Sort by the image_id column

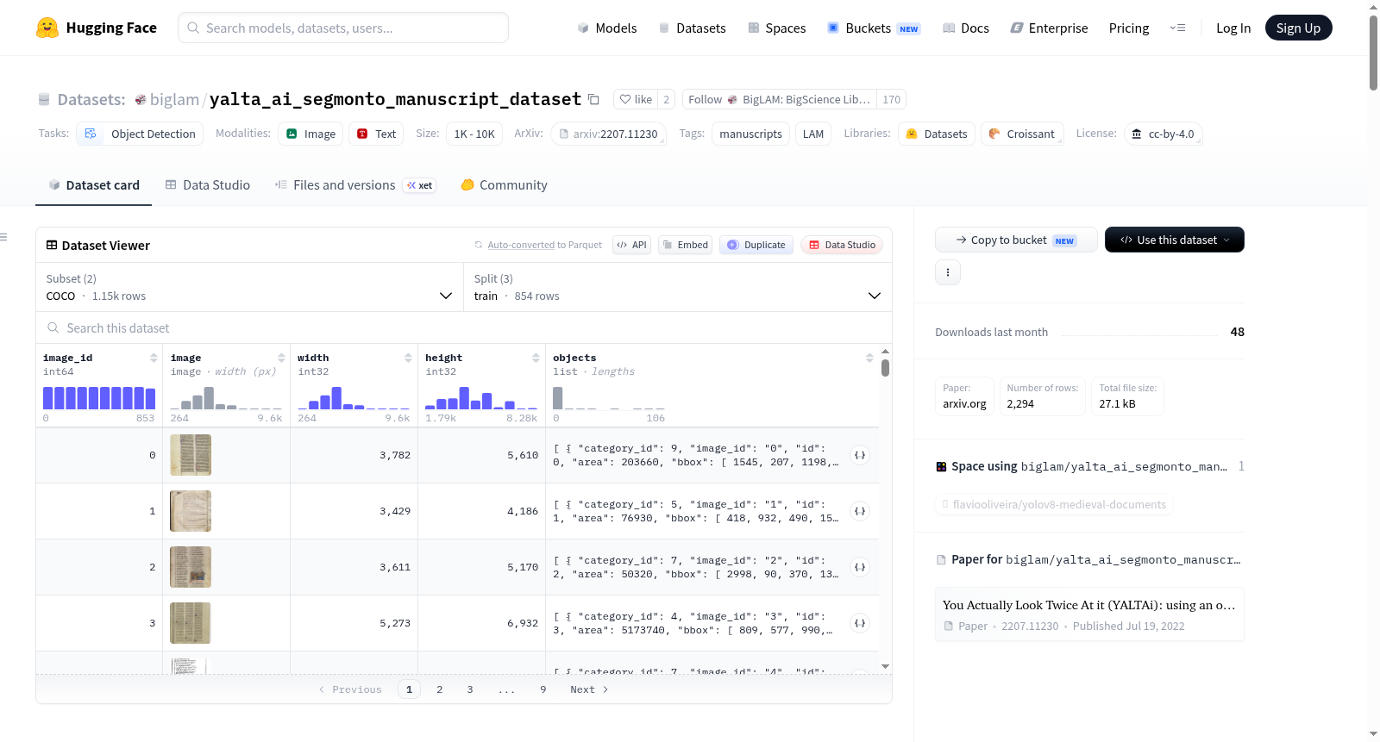tap(154, 358)
